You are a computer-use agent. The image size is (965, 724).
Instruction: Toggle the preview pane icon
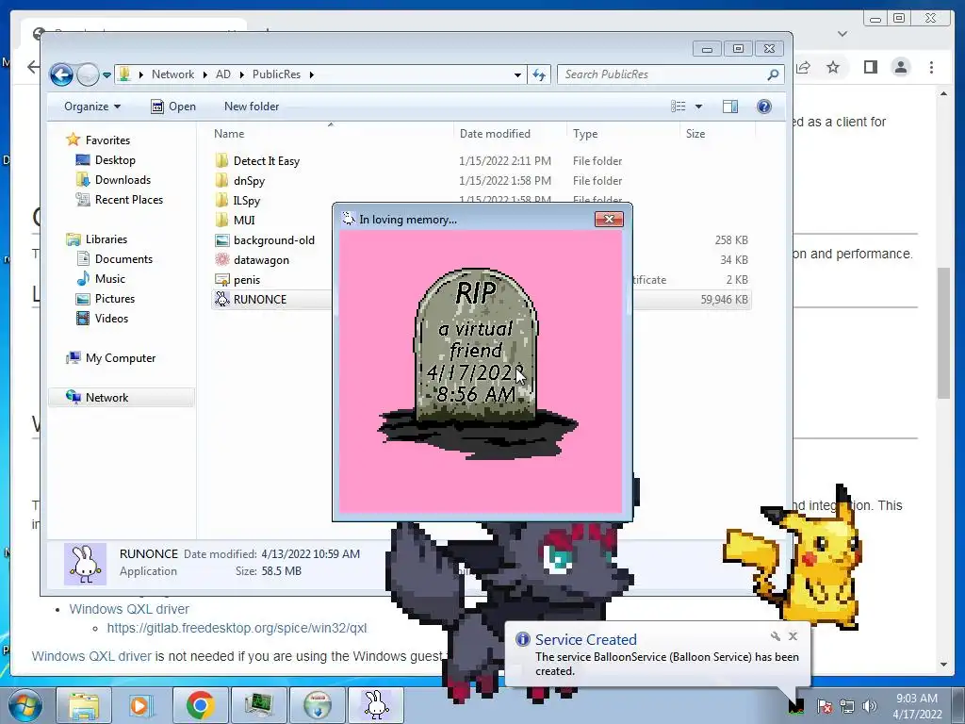pos(730,107)
